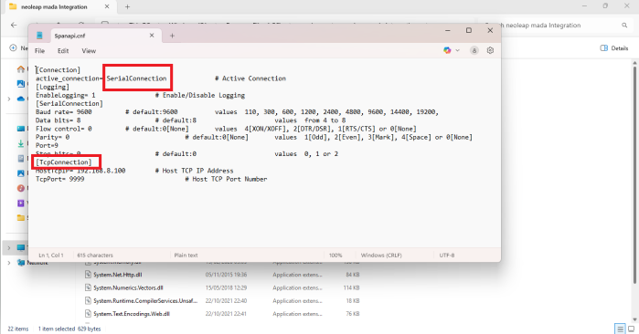Switch Explorer to details list view

tap(620, 329)
